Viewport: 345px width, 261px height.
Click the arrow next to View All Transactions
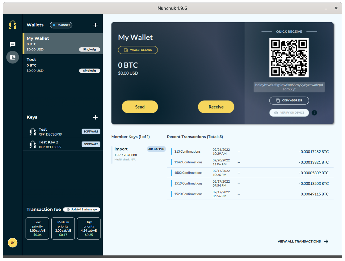pyautogui.click(x=326, y=241)
